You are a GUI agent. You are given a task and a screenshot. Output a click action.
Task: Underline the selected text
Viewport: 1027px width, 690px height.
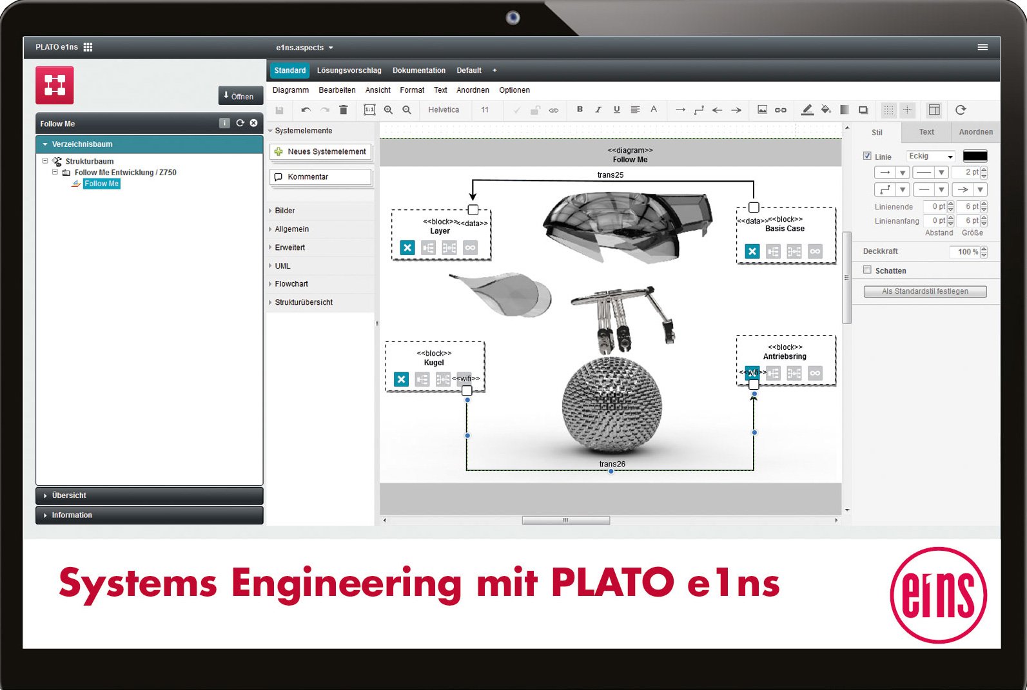[x=617, y=110]
